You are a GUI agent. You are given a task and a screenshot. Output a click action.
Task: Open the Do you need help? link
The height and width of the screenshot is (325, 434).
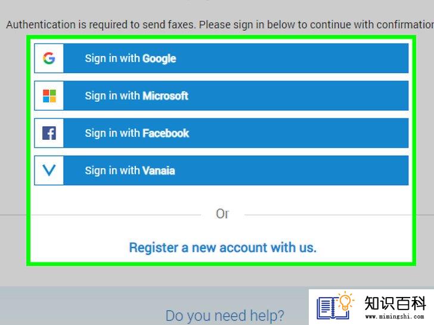(x=225, y=315)
